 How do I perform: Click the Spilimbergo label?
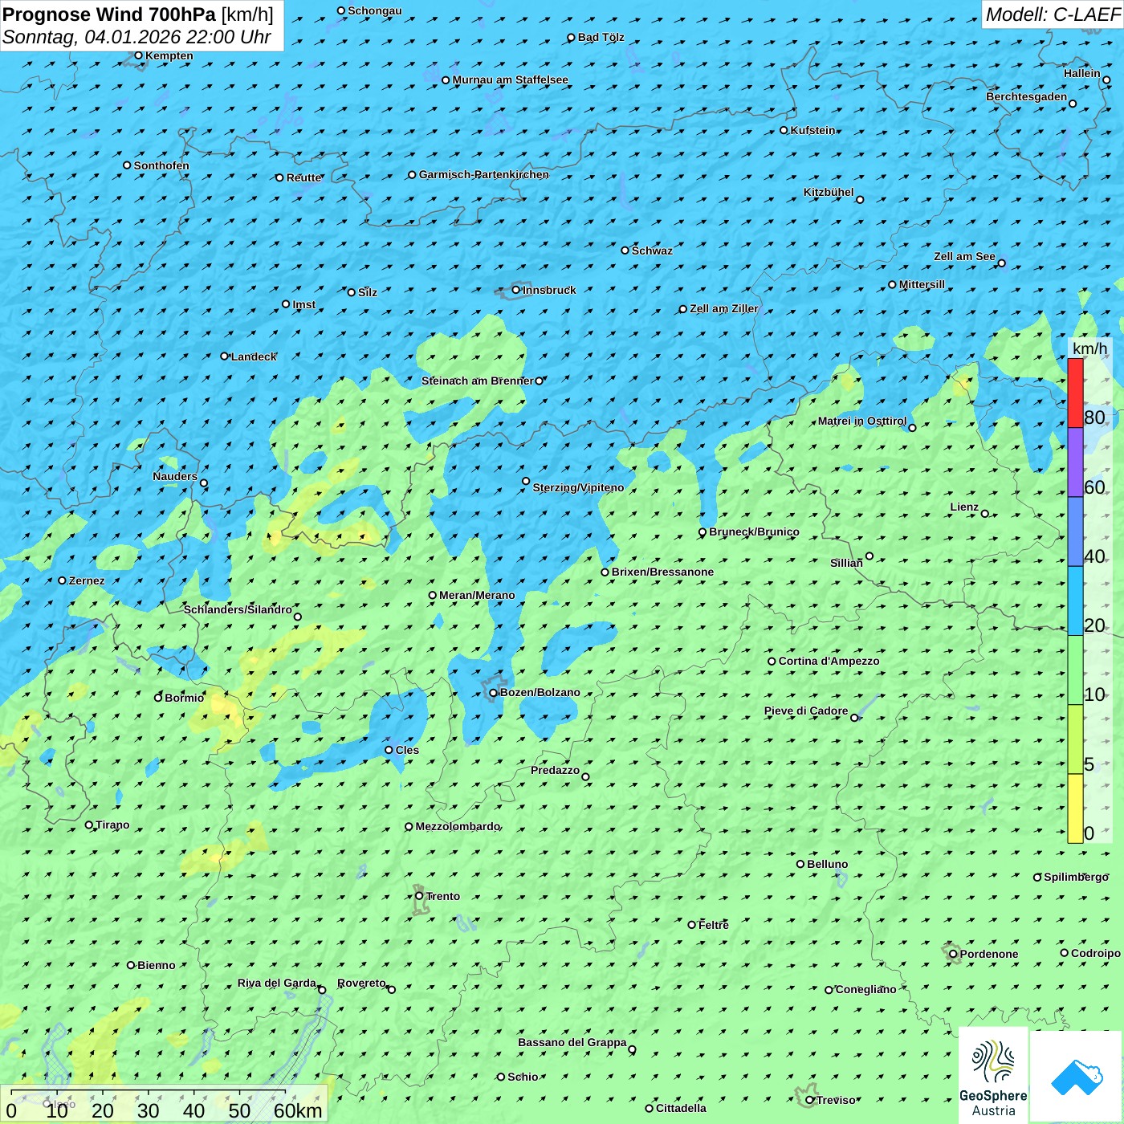[x=1076, y=877]
